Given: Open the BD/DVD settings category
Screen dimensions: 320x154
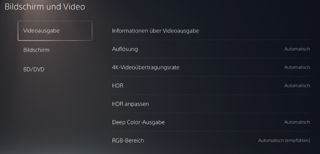Looking at the screenshot, I should click(x=34, y=69).
